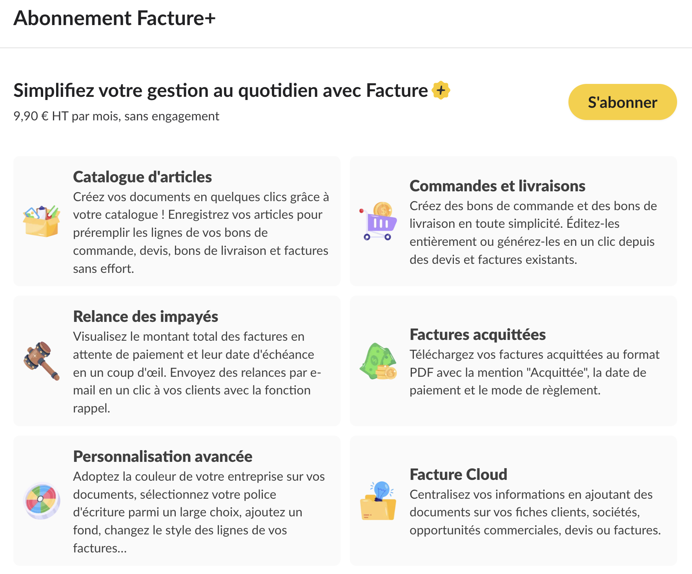Select the Personnalisation avancée heading
The image size is (692, 574).
pyautogui.click(x=163, y=456)
